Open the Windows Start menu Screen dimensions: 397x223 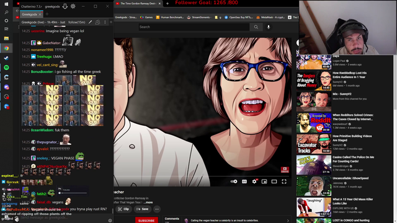tap(6, 4)
